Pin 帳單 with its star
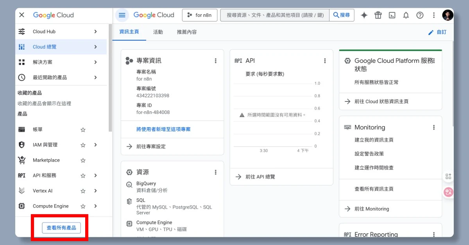The width and height of the screenshot is (469, 245). pyautogui.click(x=83, y=130)
